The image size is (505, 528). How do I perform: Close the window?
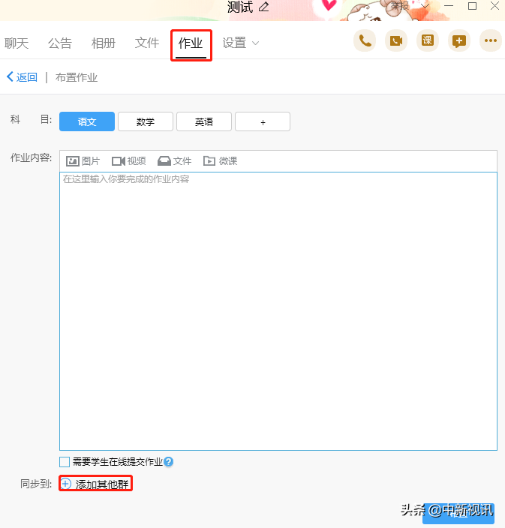pyautogui.click(x=495, y=6)
